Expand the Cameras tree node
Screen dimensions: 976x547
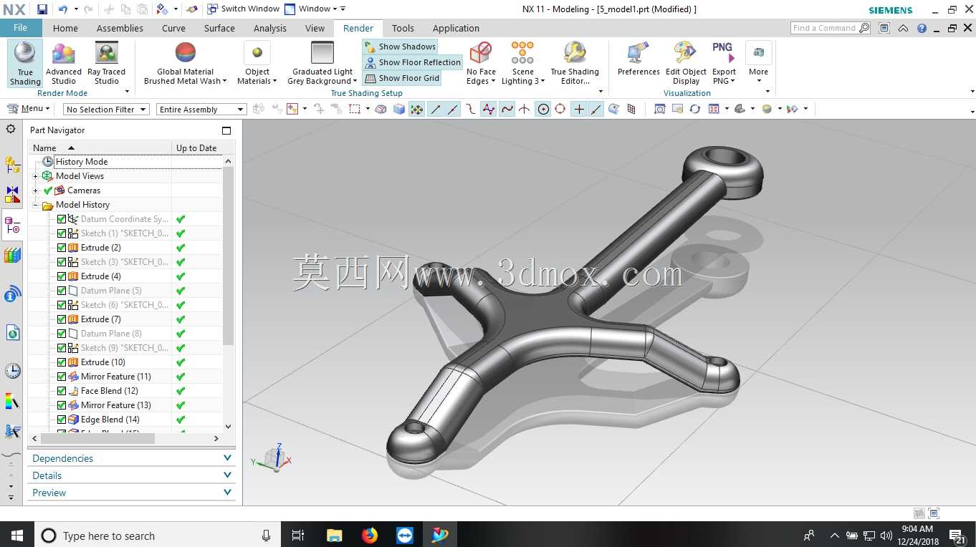coord(36,190)
